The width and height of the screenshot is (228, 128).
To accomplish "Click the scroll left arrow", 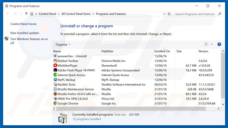I will coord(54,108).
